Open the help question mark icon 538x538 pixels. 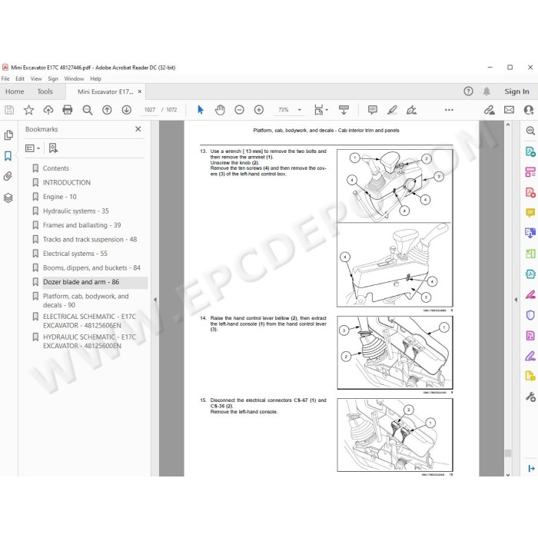468,91
